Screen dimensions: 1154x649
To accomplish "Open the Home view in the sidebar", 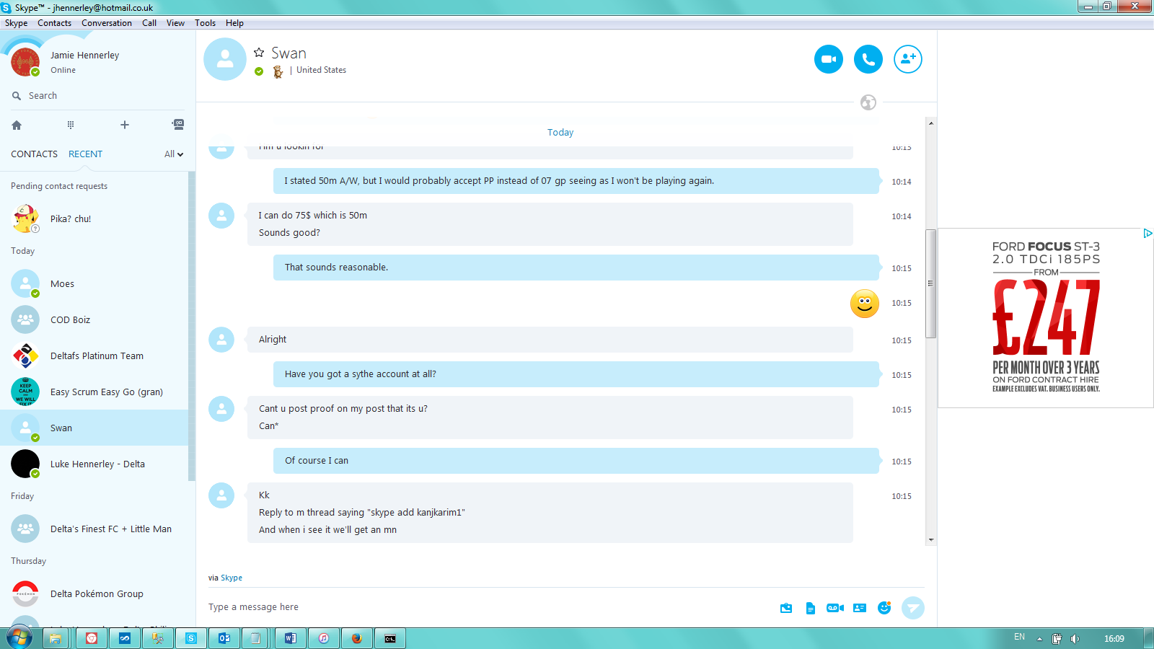I will [x=17, y=125].
